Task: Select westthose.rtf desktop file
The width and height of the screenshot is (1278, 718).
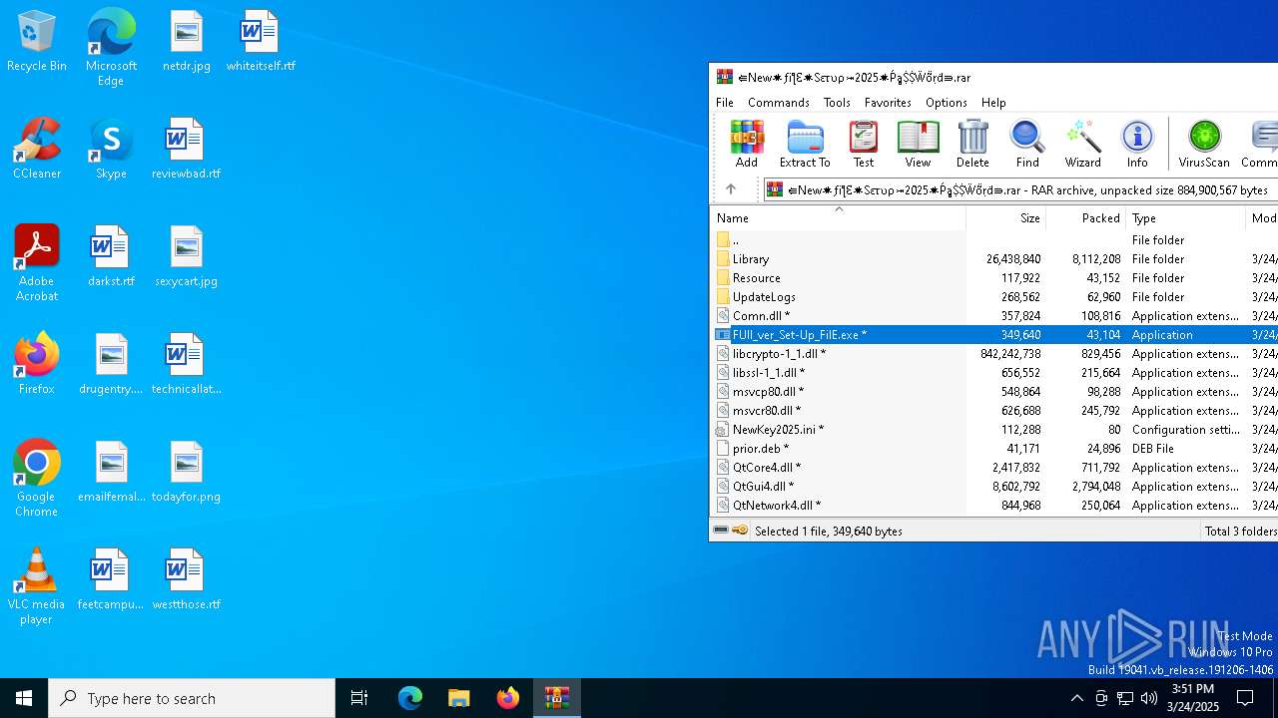Action: (x=187, y=579)
